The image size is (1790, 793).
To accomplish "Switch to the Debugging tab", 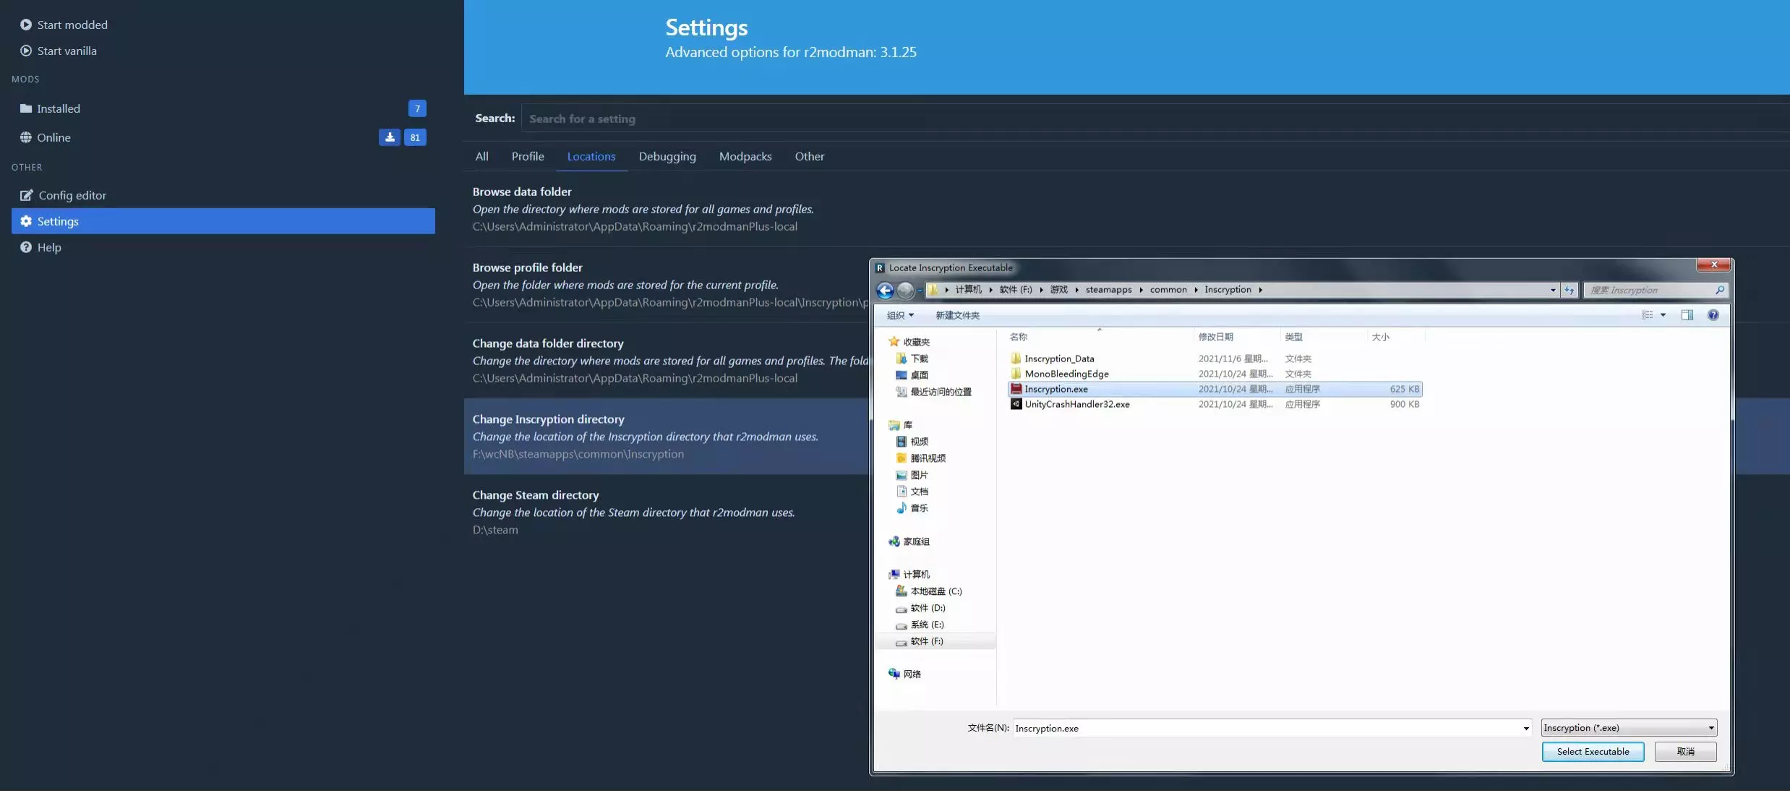I will [667, 156].
